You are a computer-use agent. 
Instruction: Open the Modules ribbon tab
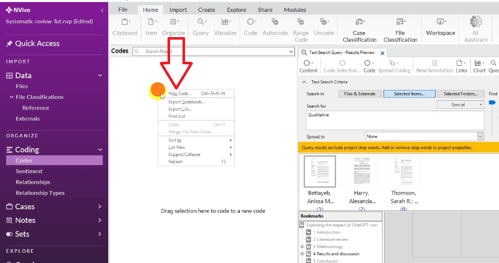[x=295, y=10]
